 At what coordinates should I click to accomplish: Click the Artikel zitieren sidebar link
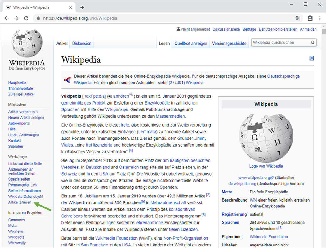pyautogui.click(x=20, y=202)
